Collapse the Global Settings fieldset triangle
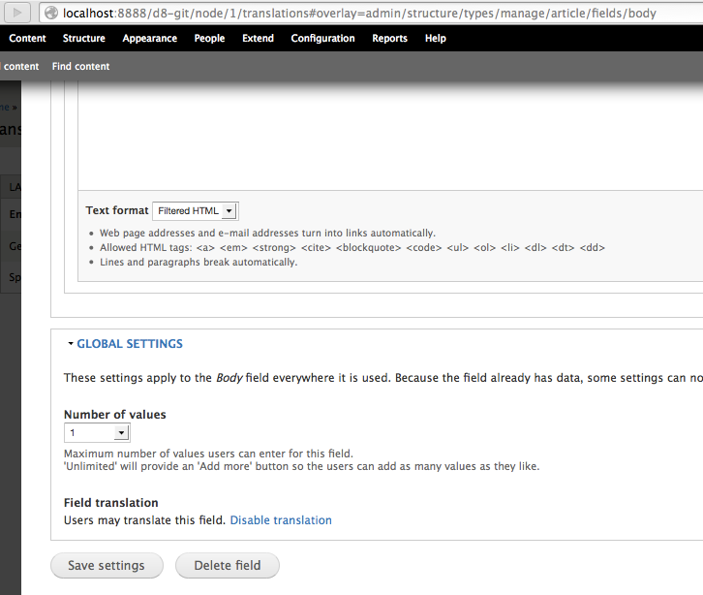 coord(71,344)
